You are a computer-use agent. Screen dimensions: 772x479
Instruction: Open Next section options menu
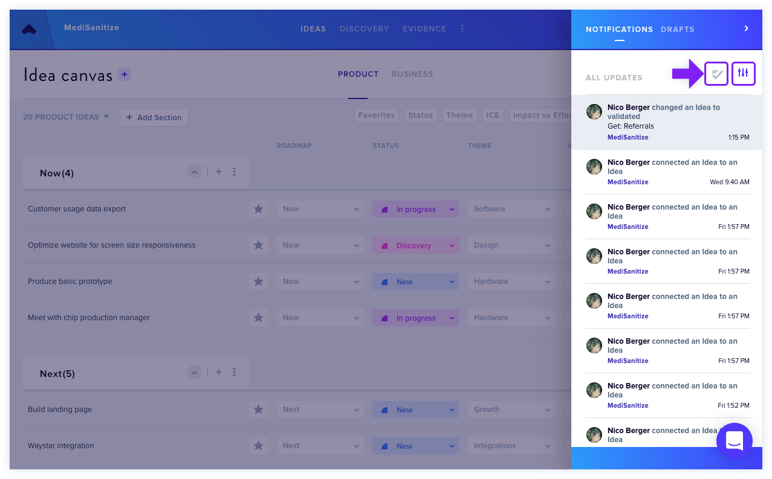click(235, 373)
